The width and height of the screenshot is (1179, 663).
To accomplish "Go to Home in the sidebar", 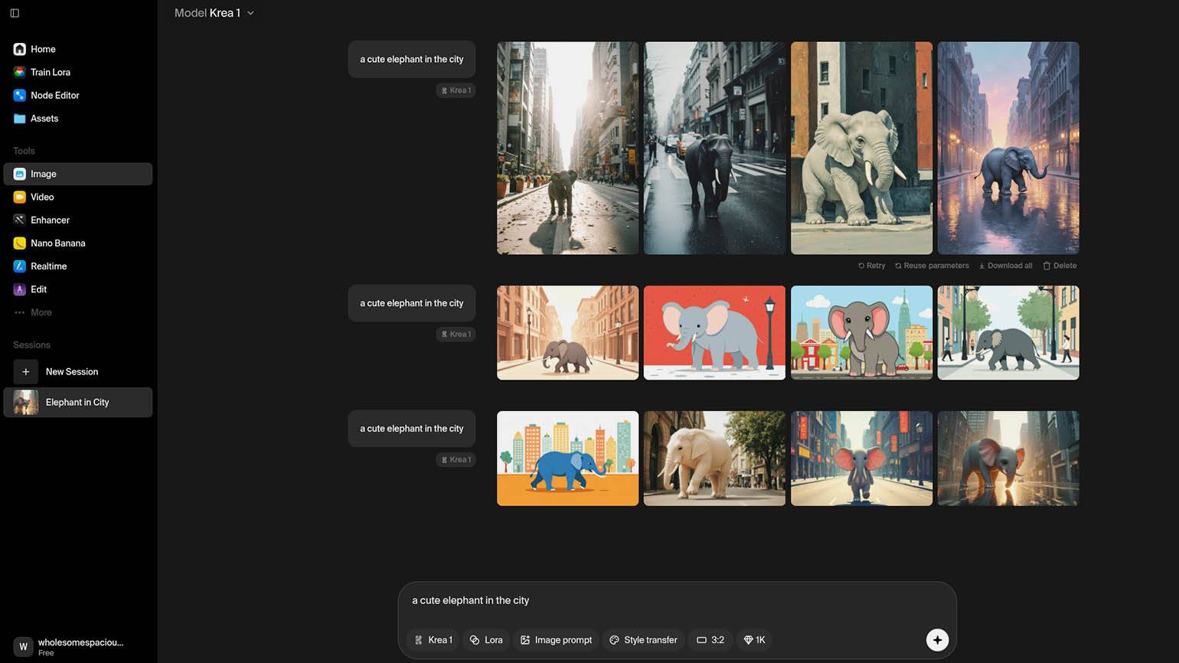I will pyautogui.click(x=43, y=49).
